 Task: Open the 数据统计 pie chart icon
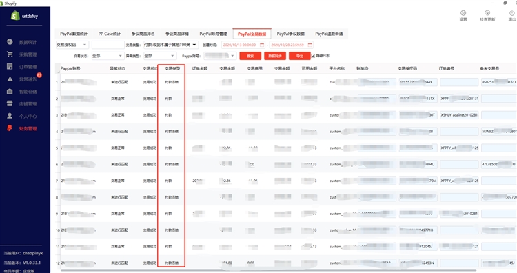point(10,42)
